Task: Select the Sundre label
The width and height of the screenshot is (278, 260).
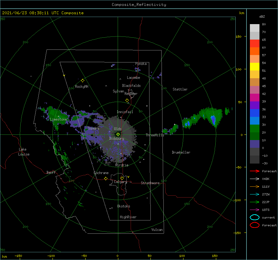Action: (x=94, y=128)
